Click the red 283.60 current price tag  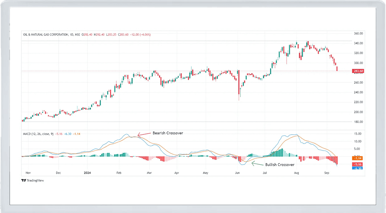click(x=357, y=71)
